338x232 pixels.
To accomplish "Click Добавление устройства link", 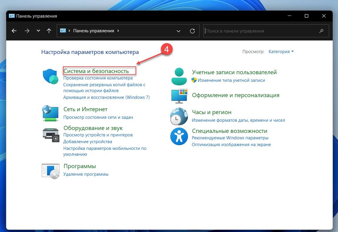I will [88, 141].
